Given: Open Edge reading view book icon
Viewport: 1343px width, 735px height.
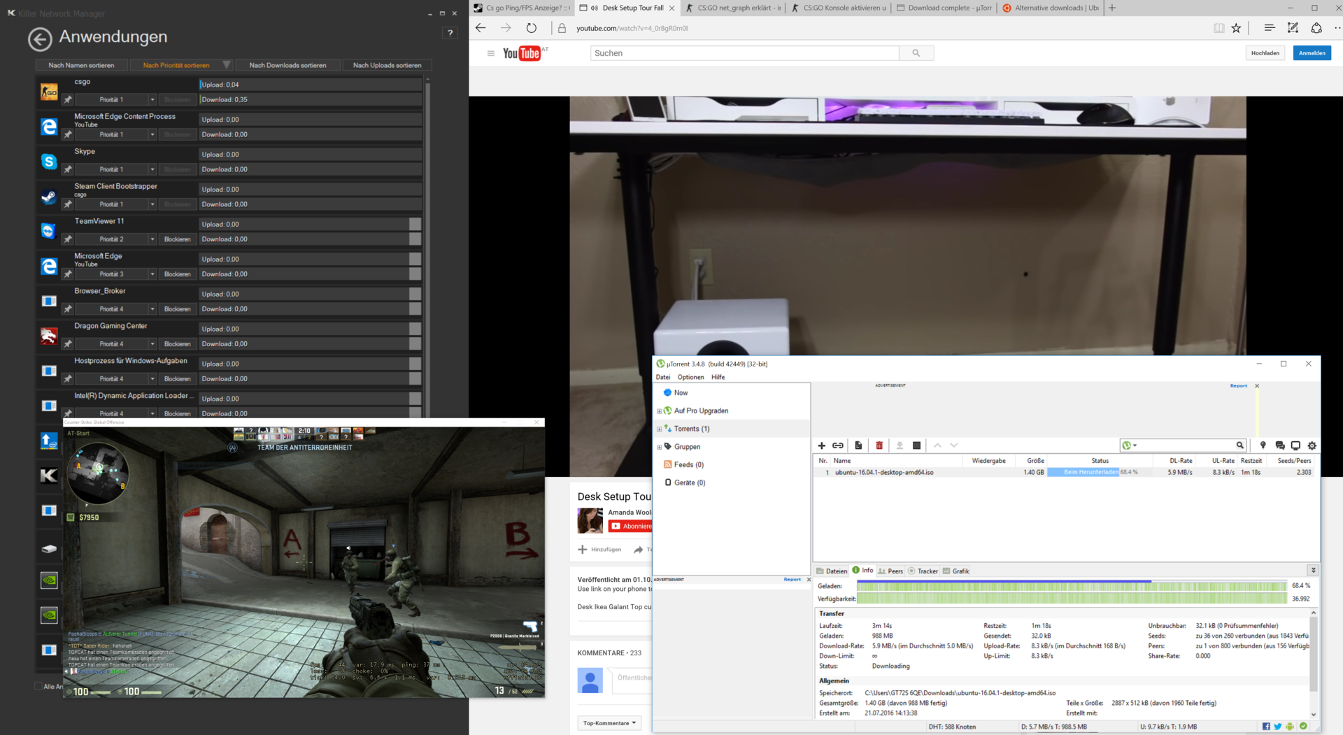Looking at the screenshot, I should point(1219,28).
